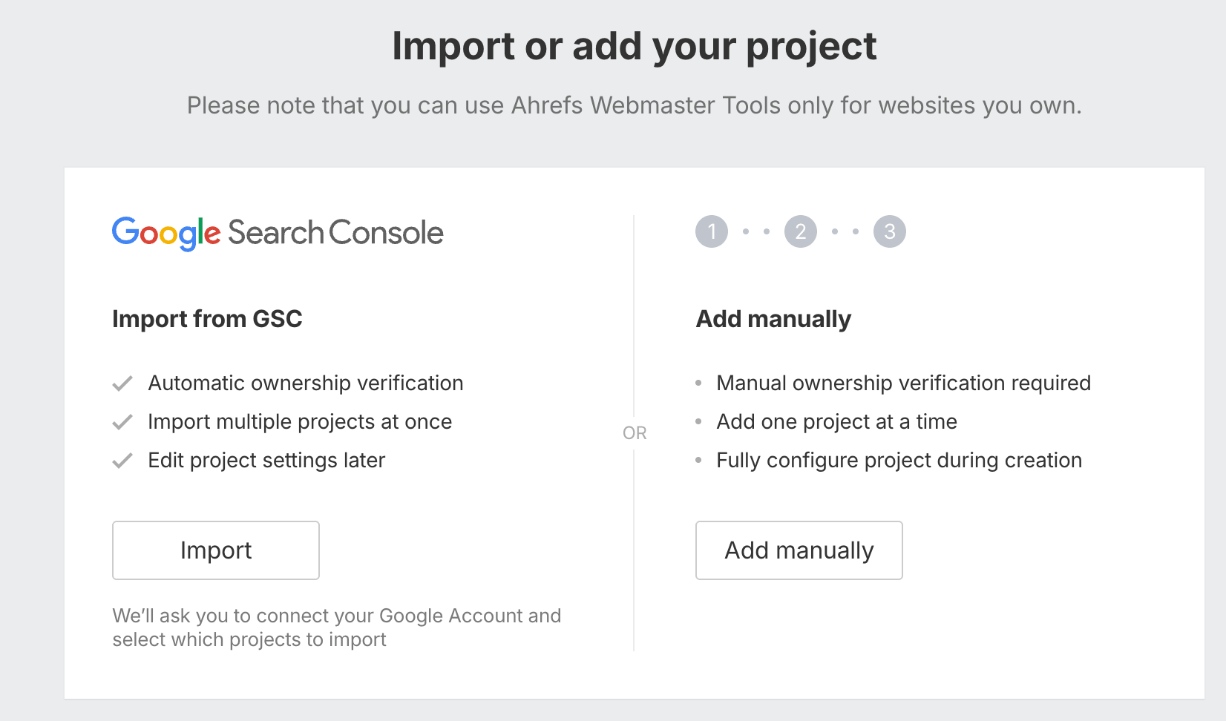
Task: Click "Automatic ownership verification" text
Action: pos(306,383)
